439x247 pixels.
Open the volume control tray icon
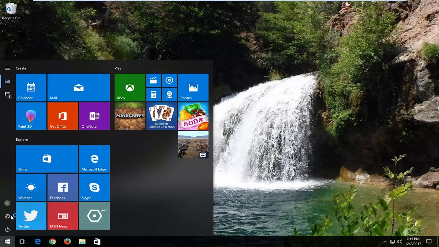click(x=400, y=242)
